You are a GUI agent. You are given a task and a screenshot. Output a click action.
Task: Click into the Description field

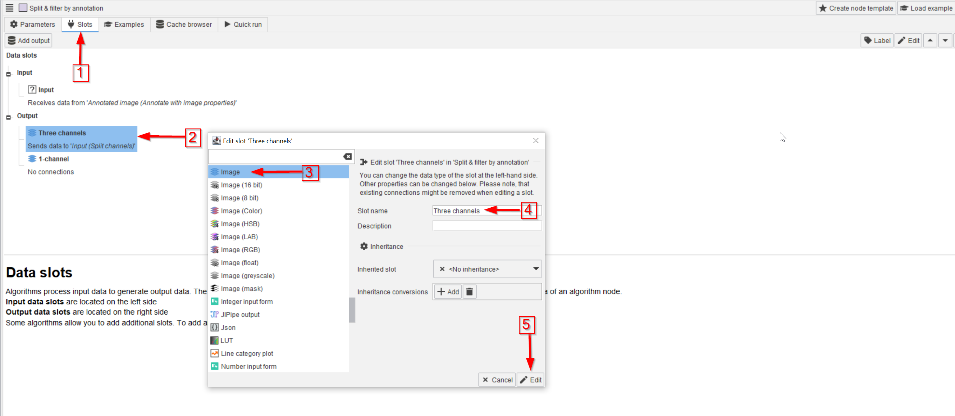(487, 226)
